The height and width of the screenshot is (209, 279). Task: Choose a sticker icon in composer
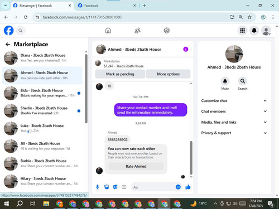coord(116,187)
